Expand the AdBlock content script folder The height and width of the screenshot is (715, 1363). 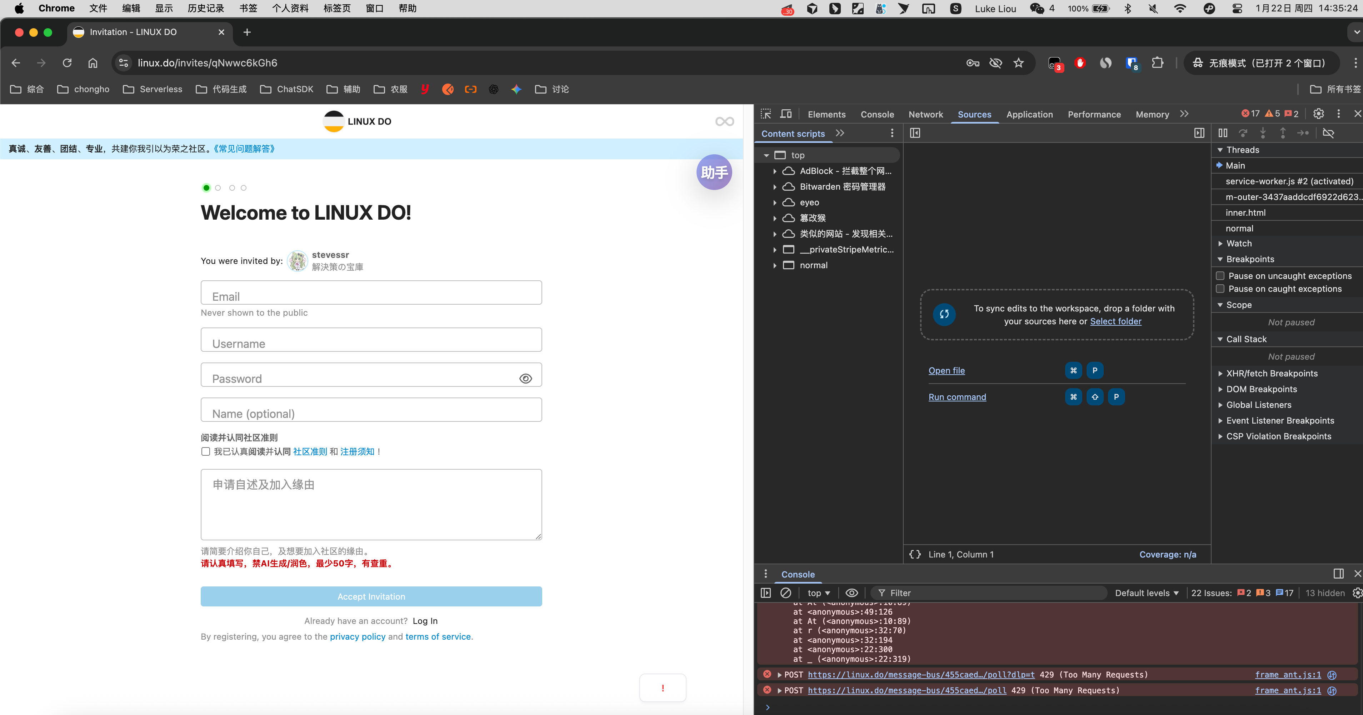[x=775, y=171]
